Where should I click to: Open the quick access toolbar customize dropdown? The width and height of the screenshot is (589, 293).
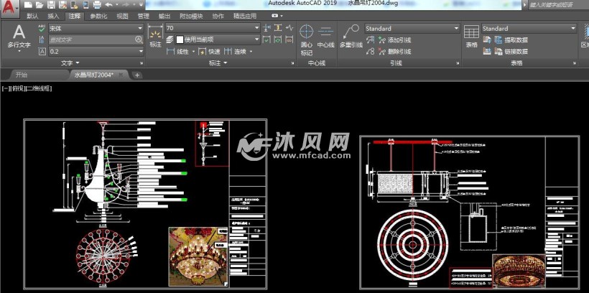point(141,5)
